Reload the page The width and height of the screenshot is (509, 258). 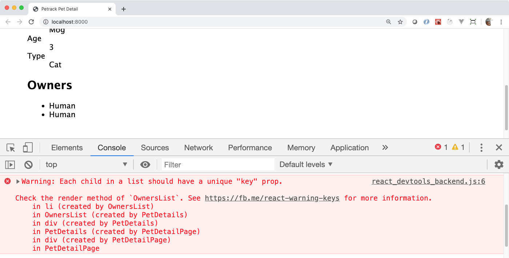click(x=31, y=22)
